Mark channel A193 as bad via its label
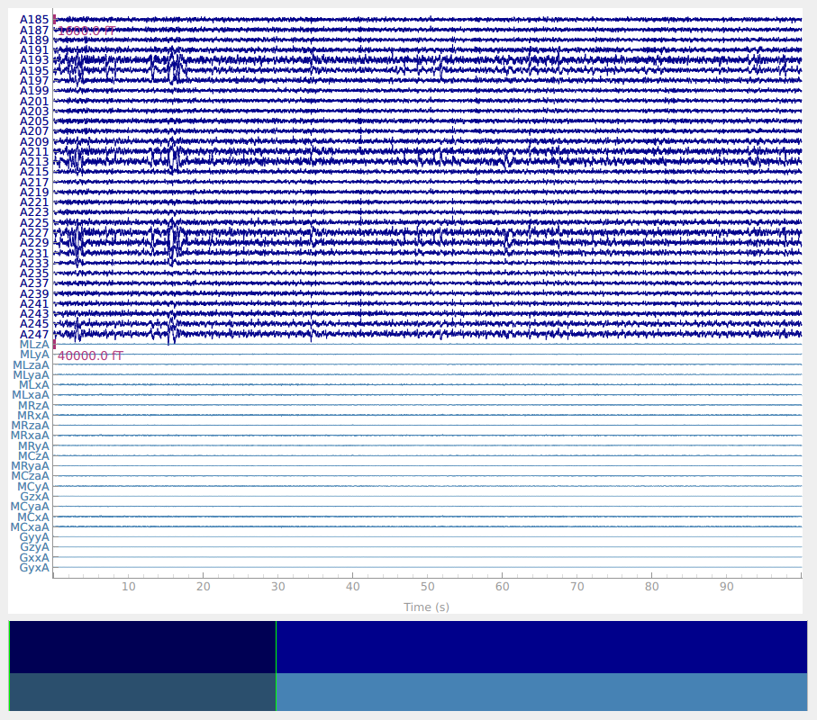 34,60
